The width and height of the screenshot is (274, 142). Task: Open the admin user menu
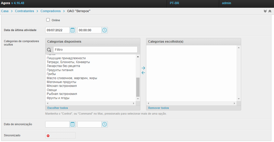click(226, 3)
